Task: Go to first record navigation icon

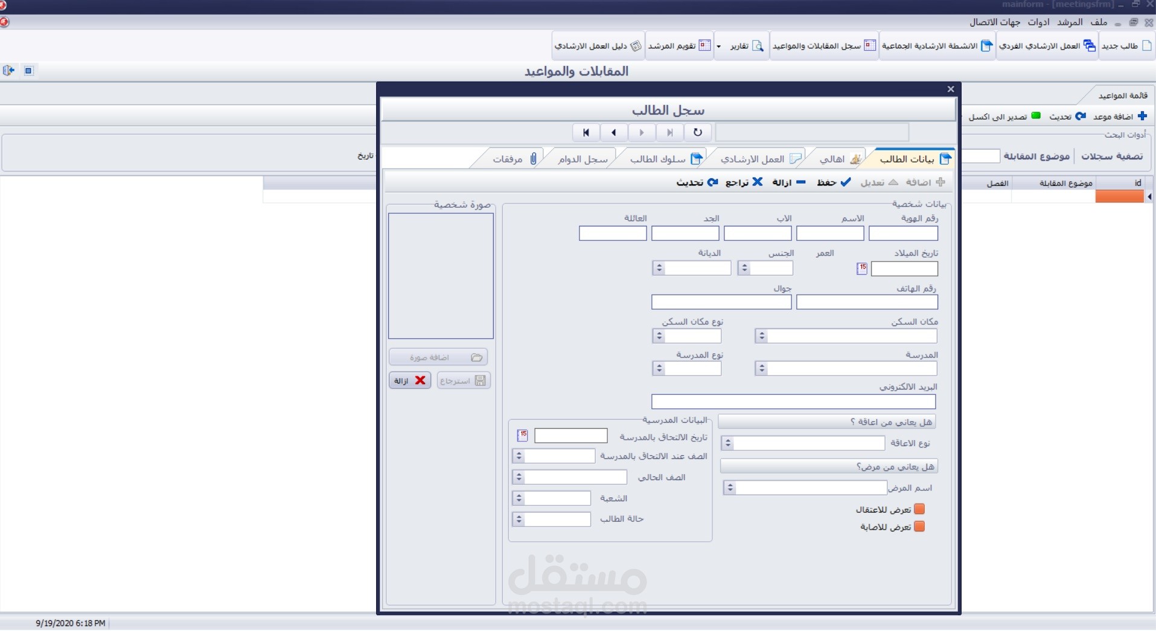Action: [x=586, y=132]
